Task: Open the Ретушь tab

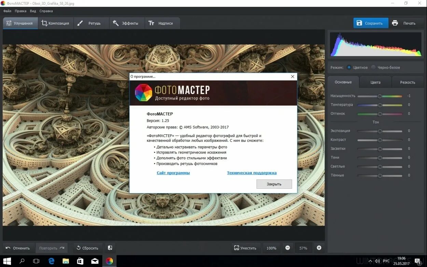Action: (x=91, y=23)
